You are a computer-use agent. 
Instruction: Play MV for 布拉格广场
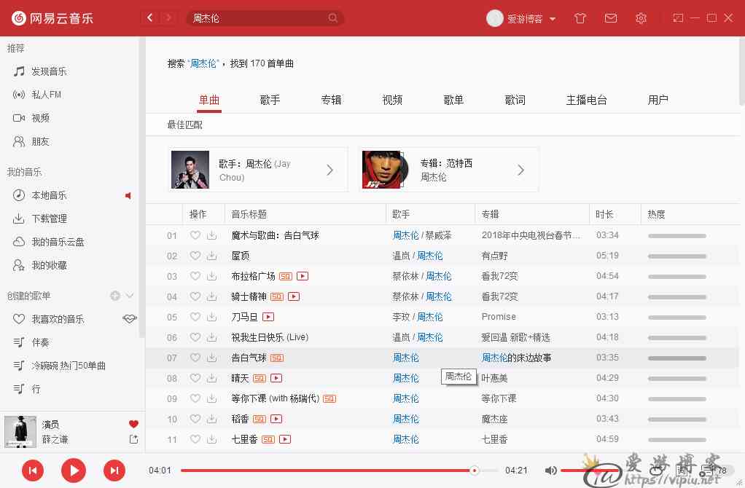point(303,276)
